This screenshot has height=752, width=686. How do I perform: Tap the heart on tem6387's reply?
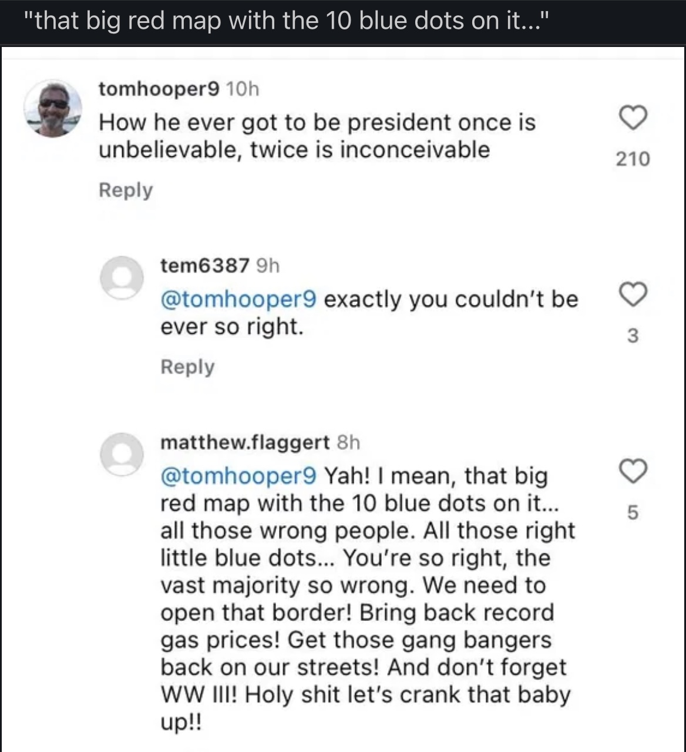click(x=633, y=294)
